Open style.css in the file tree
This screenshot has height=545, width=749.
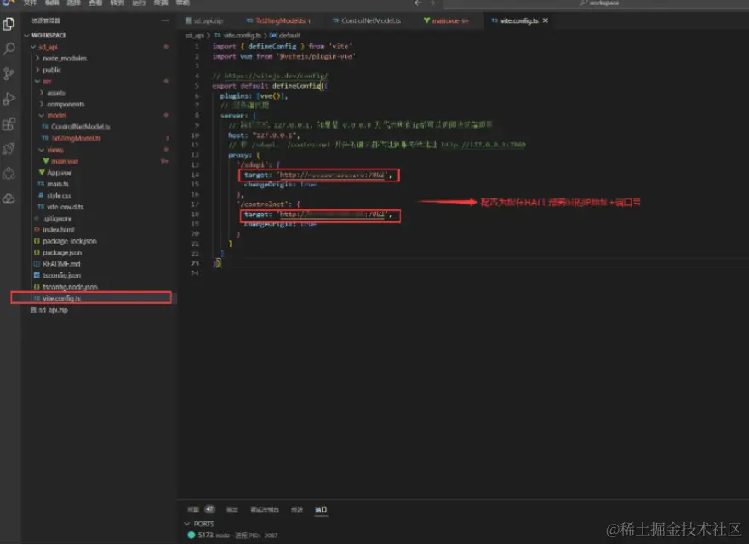coord(59,196)
